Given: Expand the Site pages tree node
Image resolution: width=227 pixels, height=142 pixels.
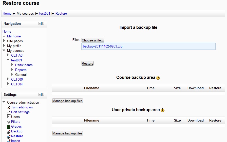Looking at the screenshot, I should pos(4,41).
